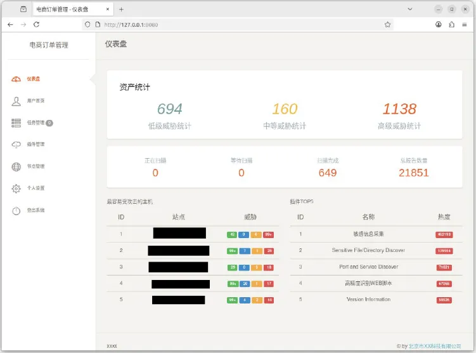This screenshot has width=476, height=353.
Task: Click the 最容易受攻击的主机 section title
Action: coord(130,202)
